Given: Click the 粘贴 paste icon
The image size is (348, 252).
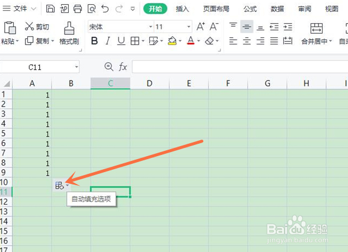Looking at the screenshot, I should [x=10, y=28].
